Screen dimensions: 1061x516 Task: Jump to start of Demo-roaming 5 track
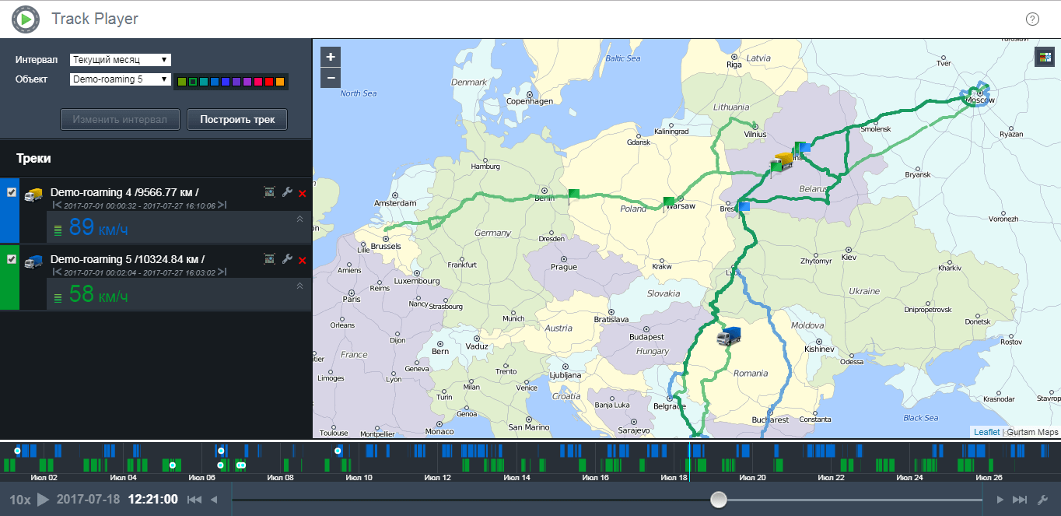click(57, 272)
